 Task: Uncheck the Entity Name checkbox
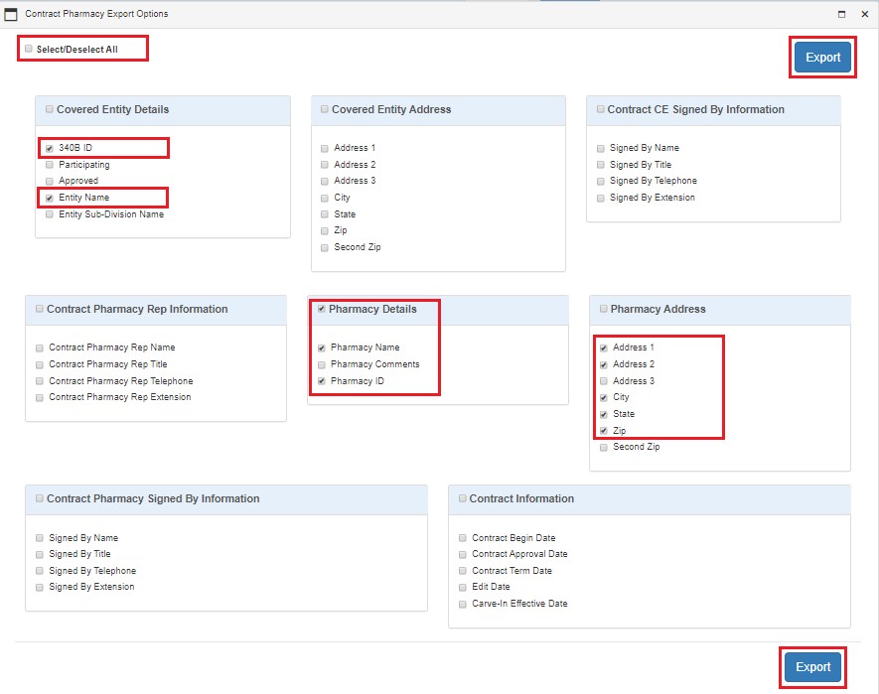click(x=50, y=198)
